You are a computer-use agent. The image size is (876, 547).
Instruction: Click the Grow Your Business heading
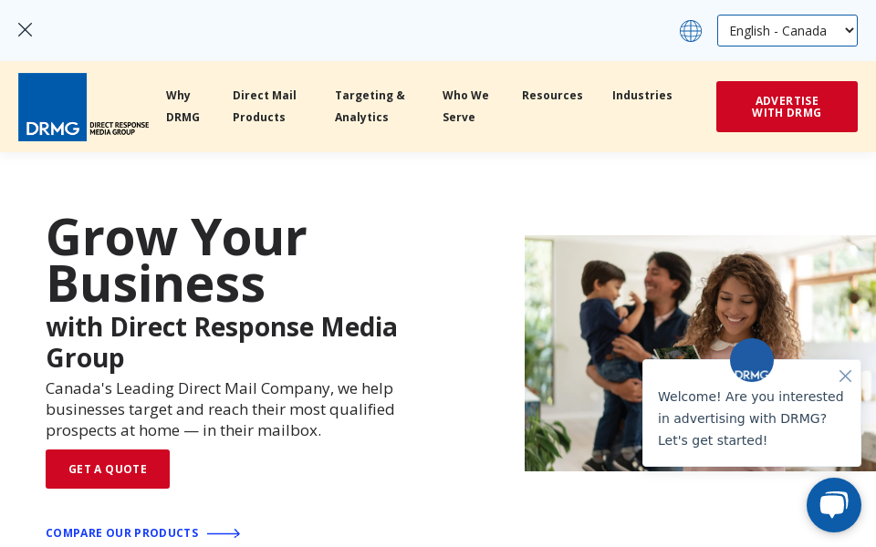pos(176,260)
